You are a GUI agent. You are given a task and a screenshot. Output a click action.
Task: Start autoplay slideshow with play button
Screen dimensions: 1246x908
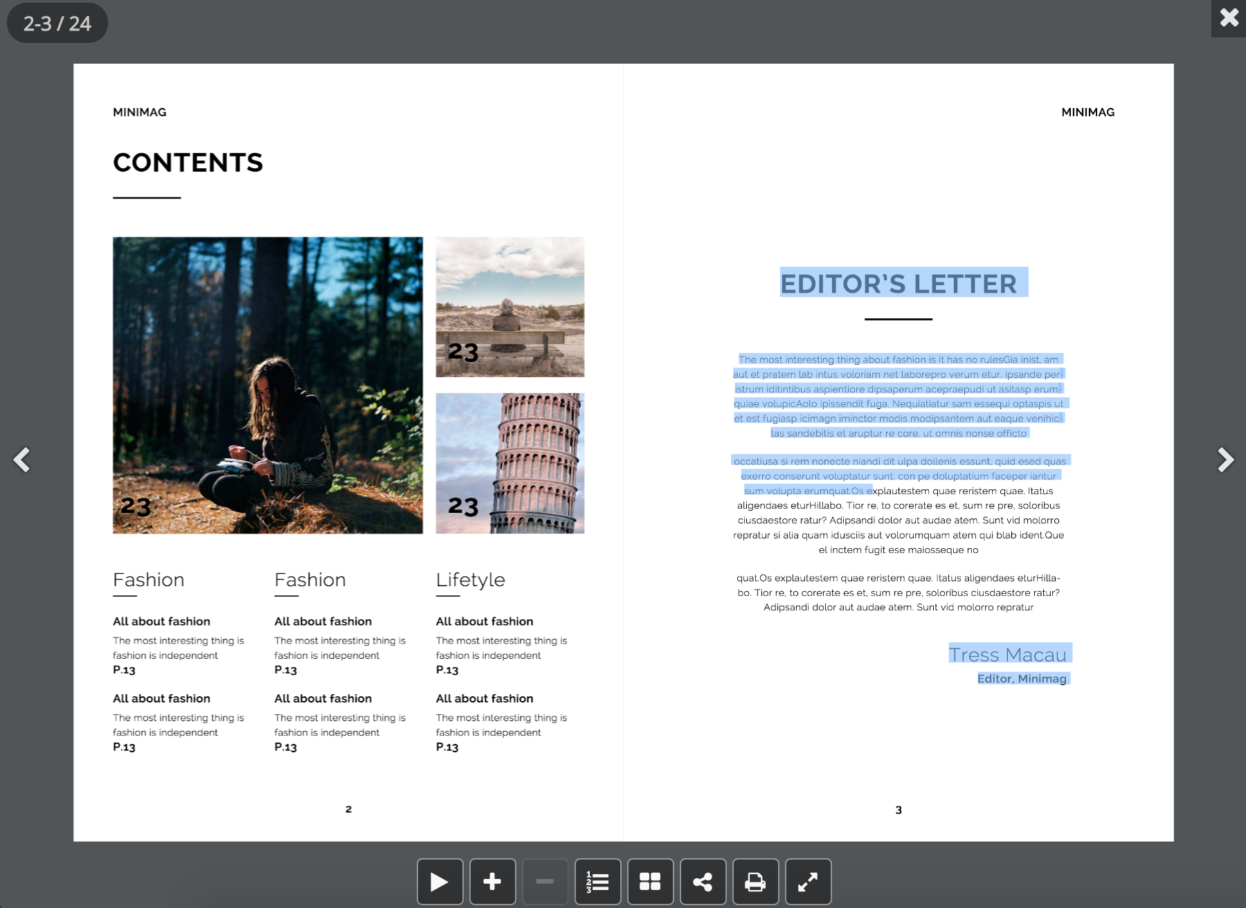(x=440, y=881)
